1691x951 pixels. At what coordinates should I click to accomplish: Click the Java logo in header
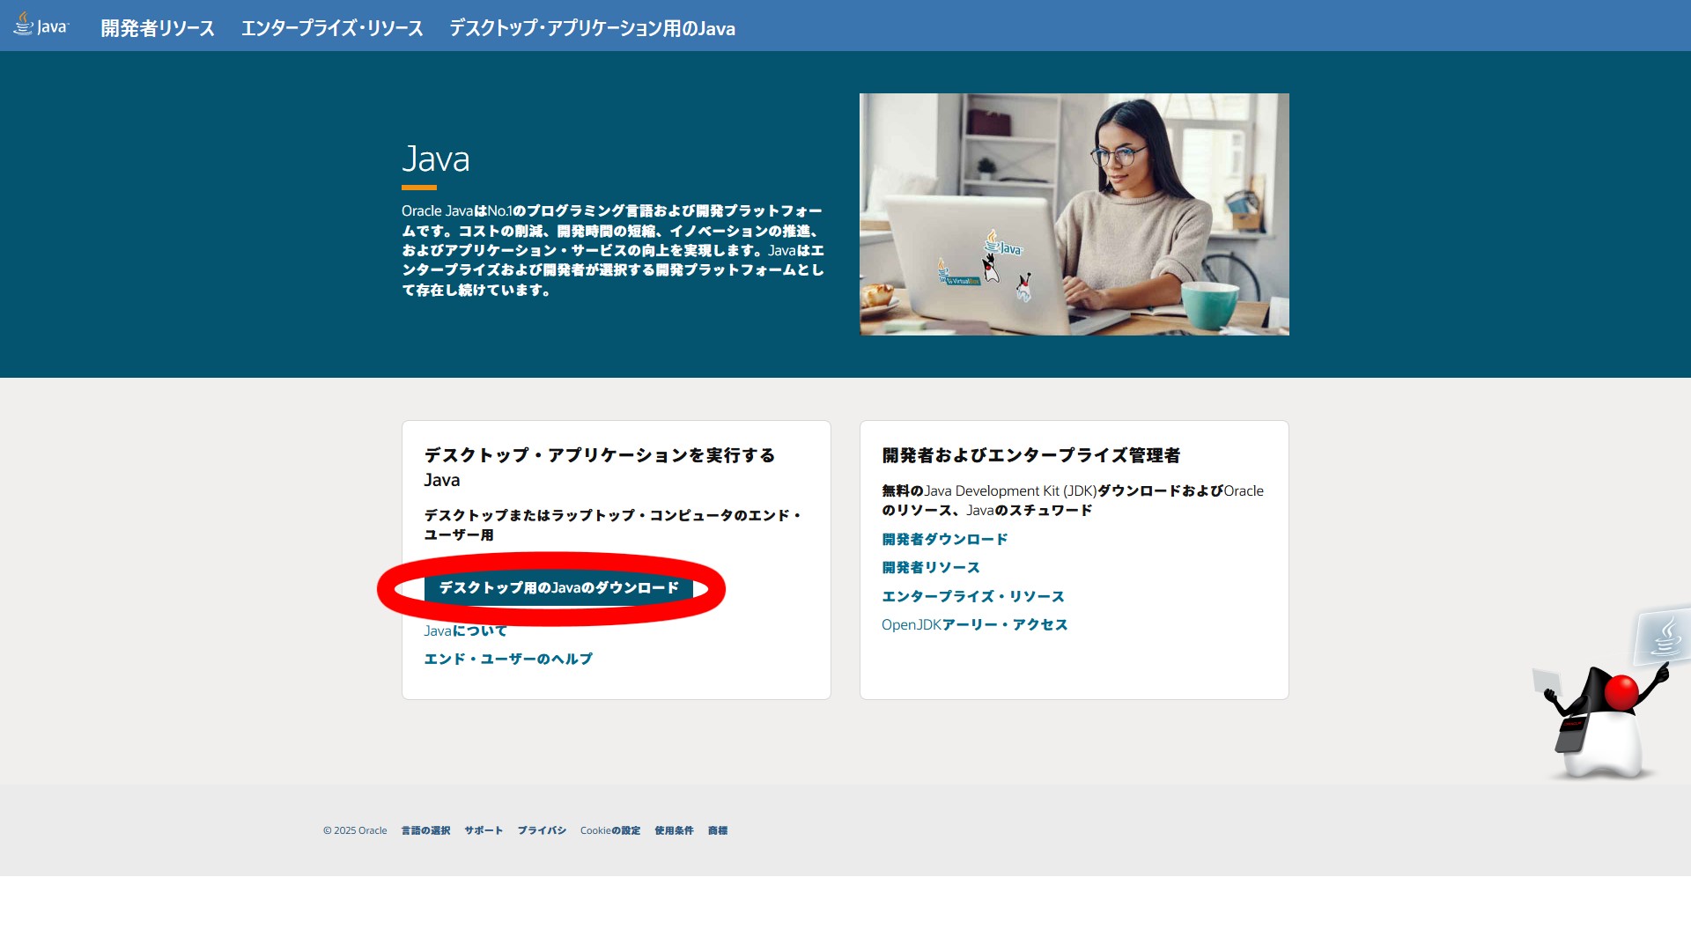41,25
